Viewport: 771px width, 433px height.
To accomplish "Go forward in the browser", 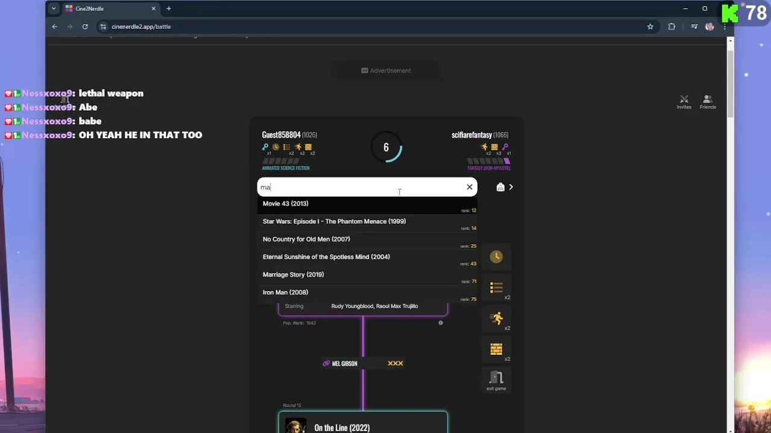I will (x=70, y=26).
